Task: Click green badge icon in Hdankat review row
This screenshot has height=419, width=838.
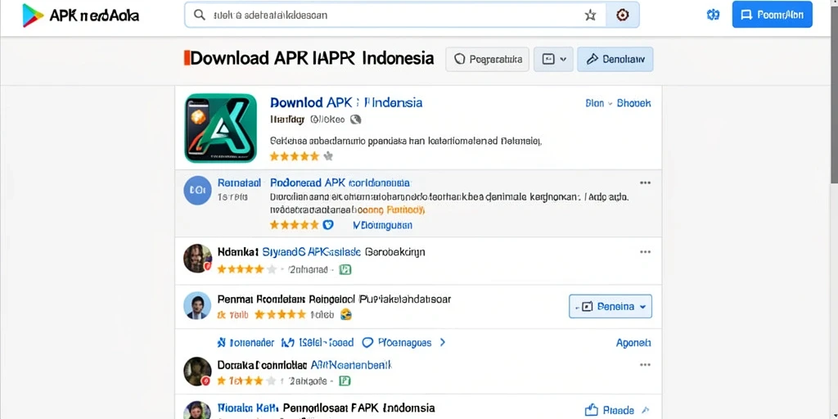Action: coord(345,269)
